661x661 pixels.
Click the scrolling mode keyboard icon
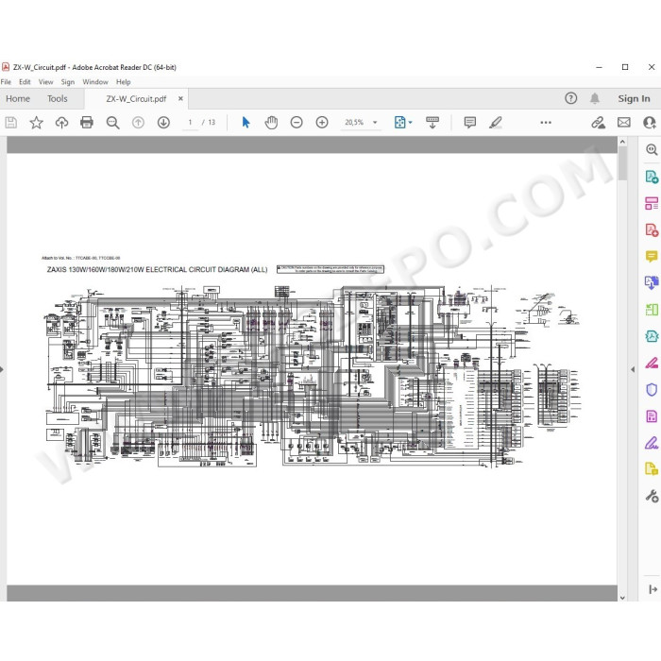click(432, 123)
